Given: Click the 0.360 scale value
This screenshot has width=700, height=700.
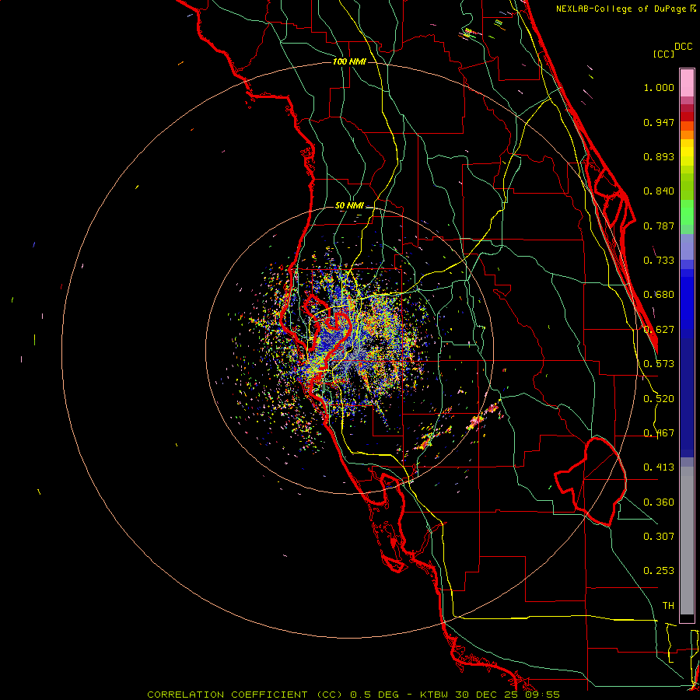Looking at the screenshot, I should 659,502.
